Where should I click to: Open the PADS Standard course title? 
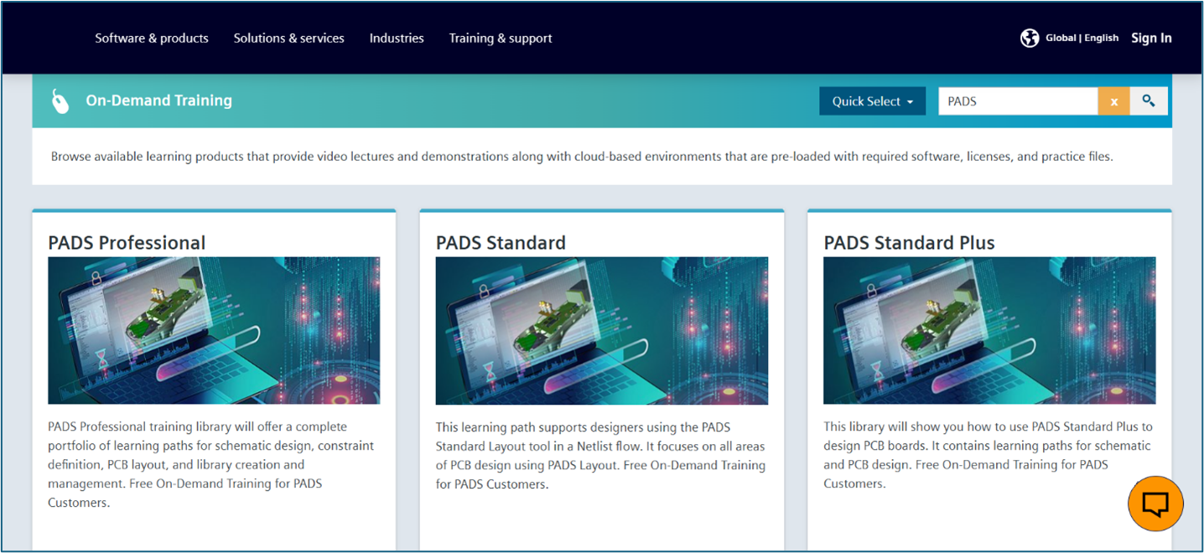point(501,243)
